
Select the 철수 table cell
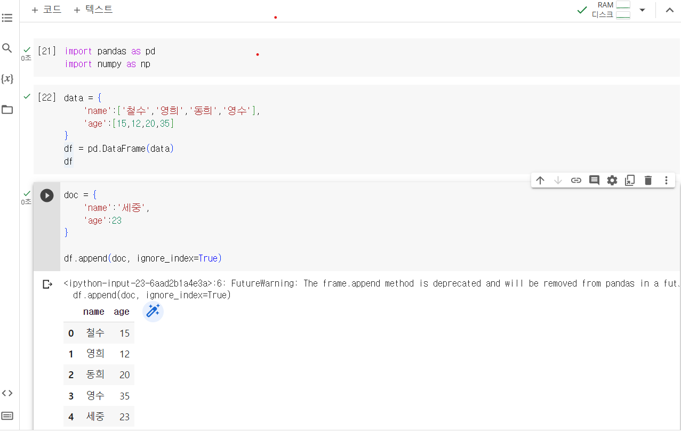click(95, 333)
